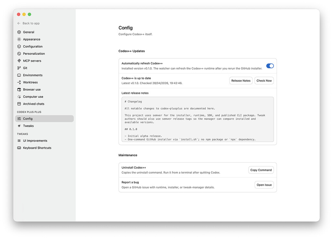Click the Release Notes button
The width and height of the screenshot is (333, 239).
[241, 81]
